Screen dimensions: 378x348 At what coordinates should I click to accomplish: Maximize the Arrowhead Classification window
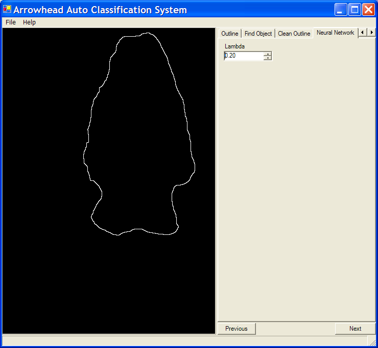(355, 10)
